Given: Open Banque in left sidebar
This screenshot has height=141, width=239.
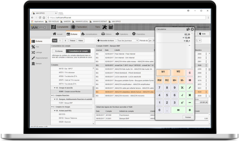Looking at the screenshot, I should [x=36, y=63].
